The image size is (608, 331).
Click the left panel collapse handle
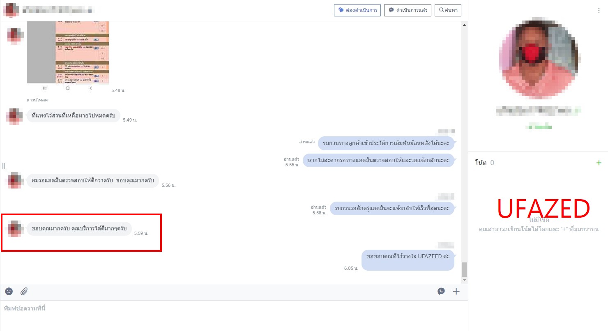tap(3, 166)
